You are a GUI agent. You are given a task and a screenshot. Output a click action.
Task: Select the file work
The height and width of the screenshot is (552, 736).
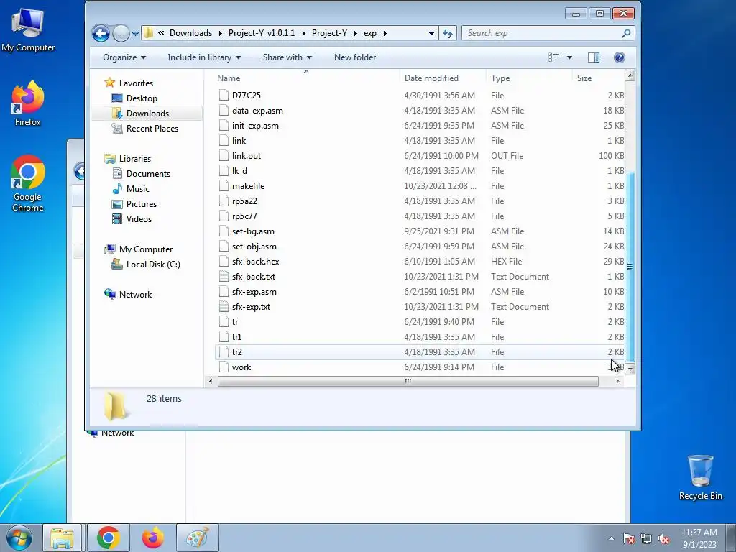[x=241, y=367]
